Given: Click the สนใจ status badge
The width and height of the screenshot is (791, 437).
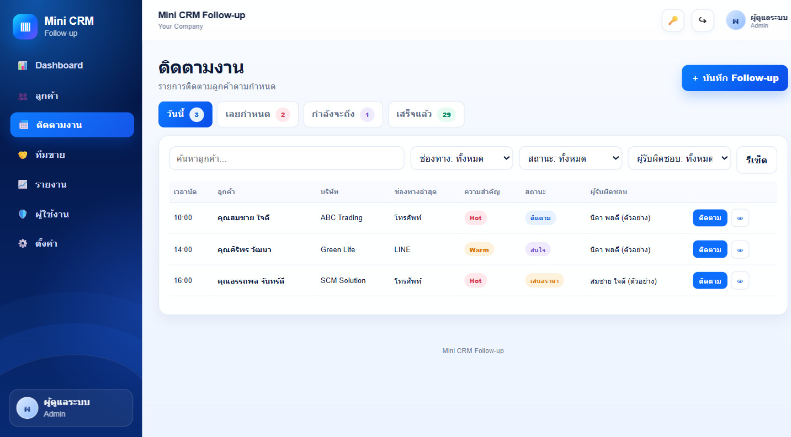Looking at the screenshot, I should tap(538, 249).
